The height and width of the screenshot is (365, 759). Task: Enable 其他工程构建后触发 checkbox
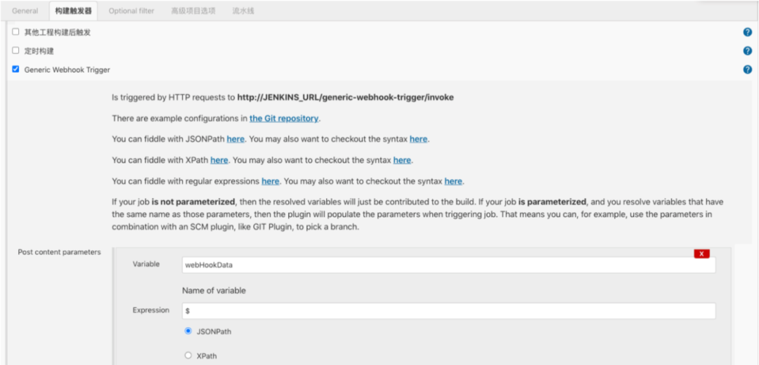pyautogui.click(x=15, y=32)
